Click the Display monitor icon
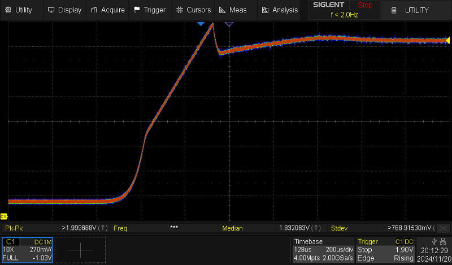This screenshot has width=452, height=265. coord(51,10)
